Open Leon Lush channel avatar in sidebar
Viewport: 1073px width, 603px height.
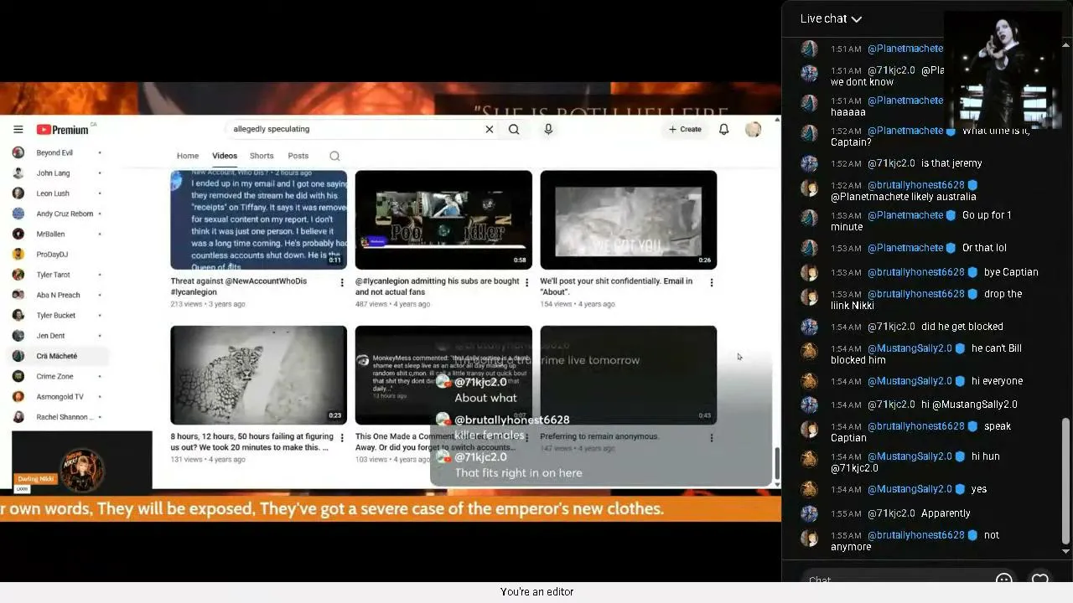tap(18, 193)
